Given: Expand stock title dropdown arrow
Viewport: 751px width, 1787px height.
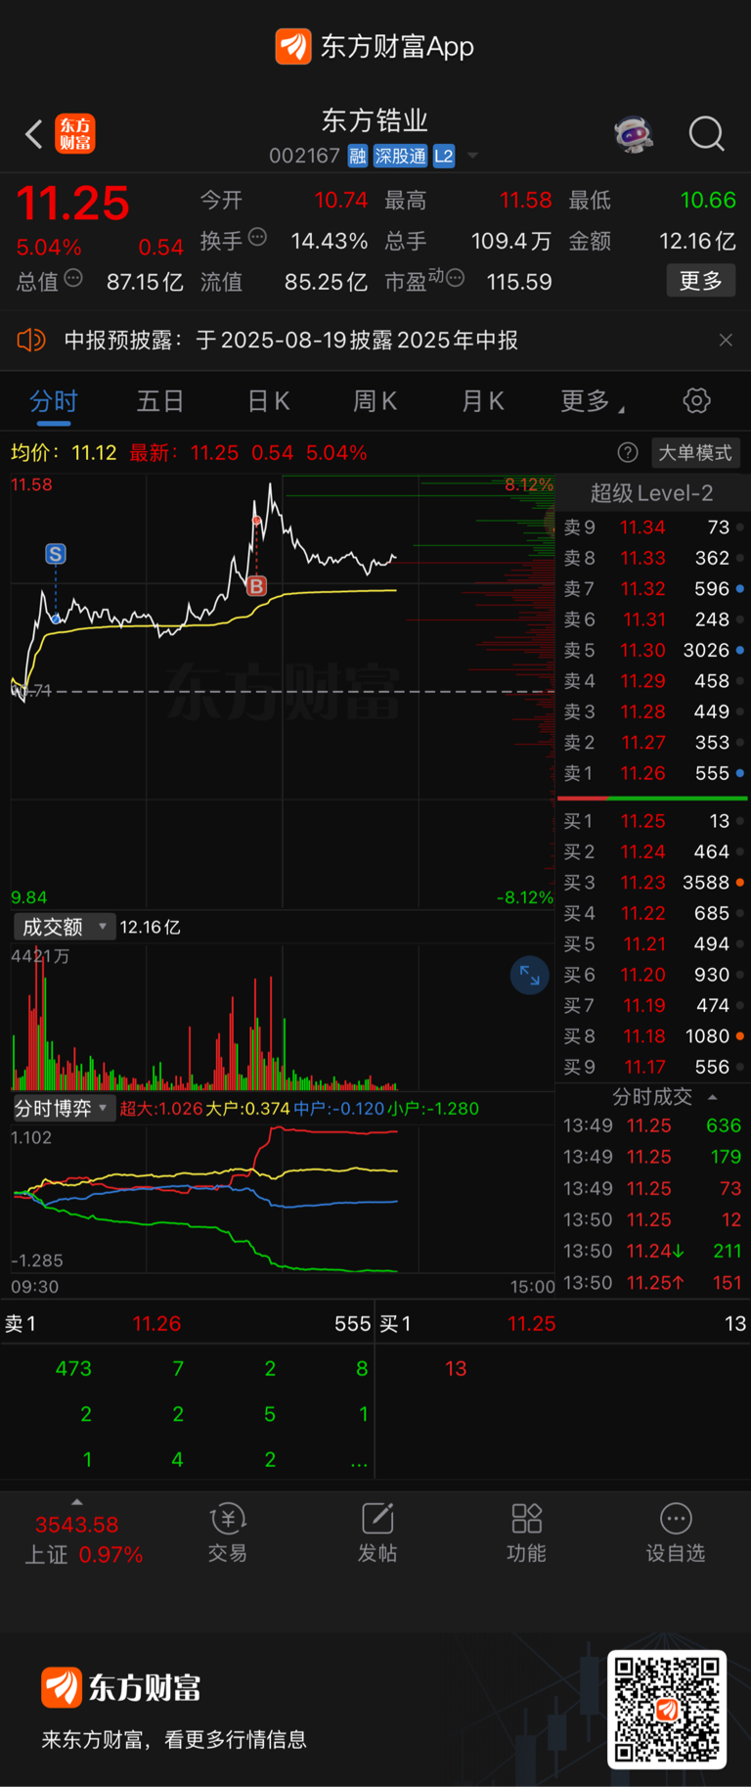Looking at the screenshot, I should (x=472, y=156).
